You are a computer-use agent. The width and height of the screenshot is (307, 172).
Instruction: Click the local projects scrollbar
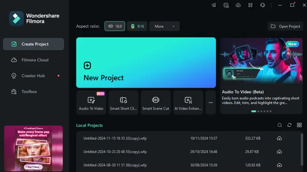tap(302, 149)
